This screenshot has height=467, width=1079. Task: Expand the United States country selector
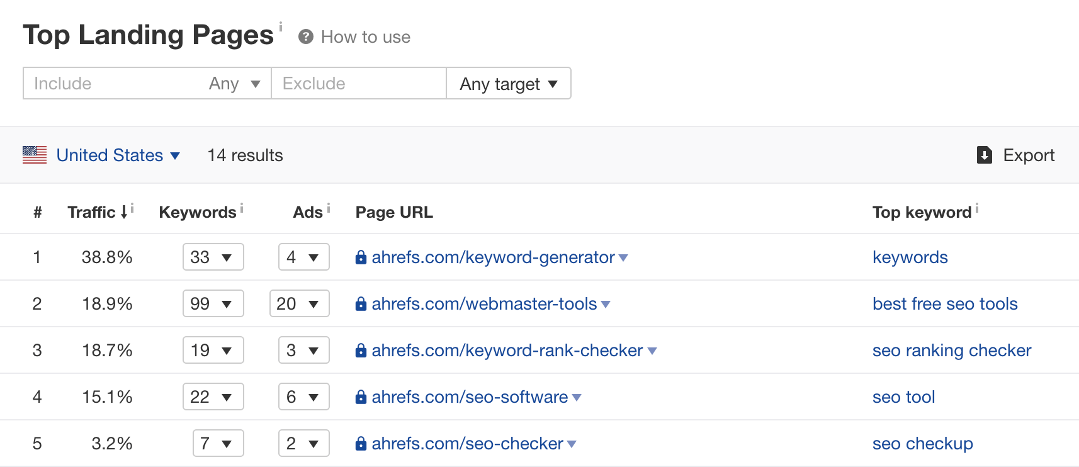(118, 155)
